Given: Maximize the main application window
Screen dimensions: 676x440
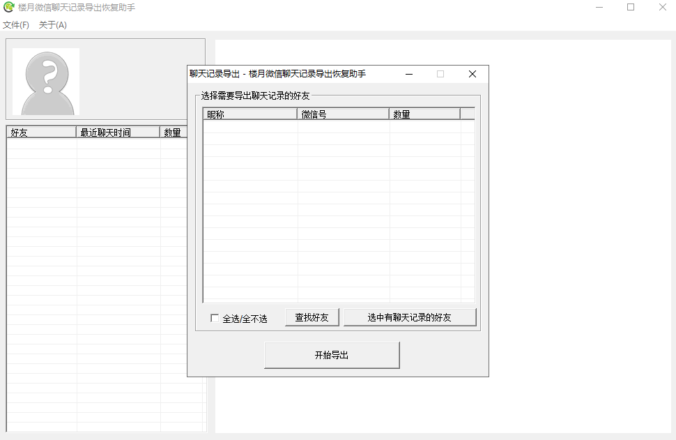Looking at the screenshot, I should tap(631, 8).
